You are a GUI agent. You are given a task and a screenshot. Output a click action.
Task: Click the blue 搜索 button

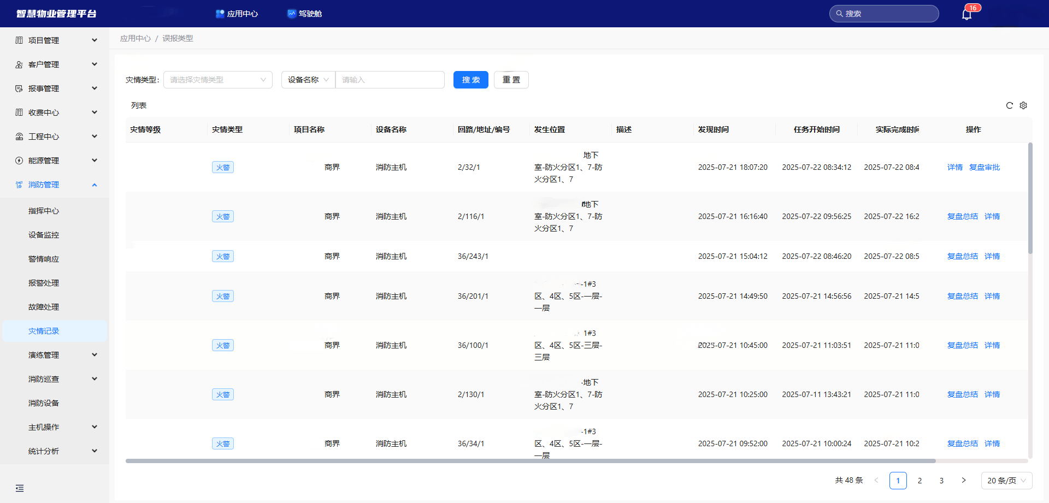tap(470, 80)
